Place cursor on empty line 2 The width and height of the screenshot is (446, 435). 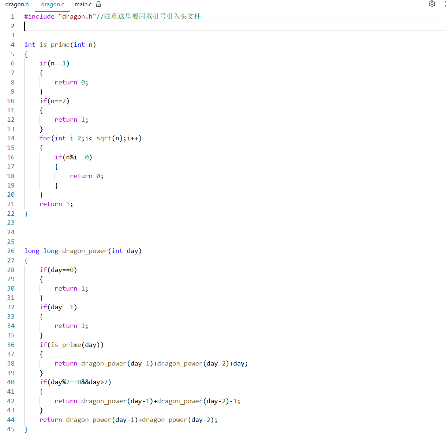pyautogui.click(x=146, y=26)
